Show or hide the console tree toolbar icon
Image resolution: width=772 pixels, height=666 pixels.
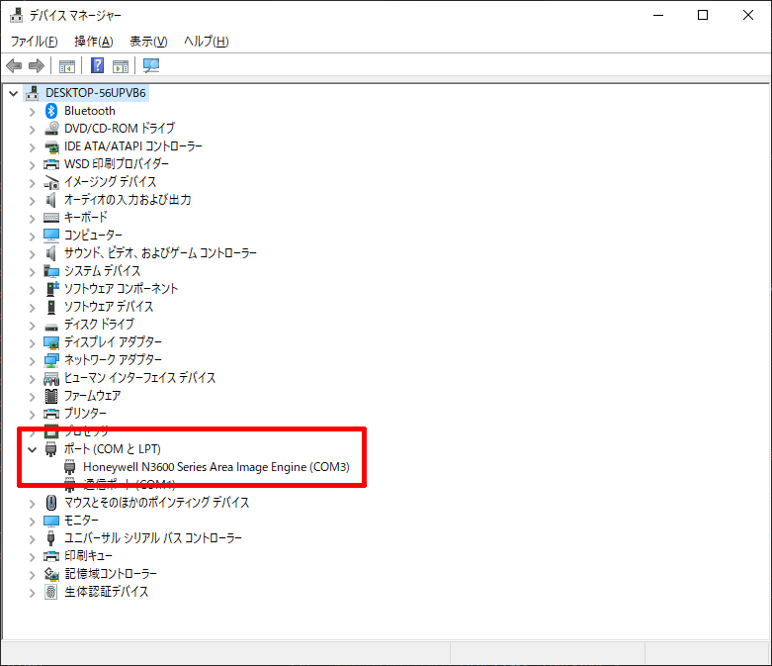[x=67, y=65]
